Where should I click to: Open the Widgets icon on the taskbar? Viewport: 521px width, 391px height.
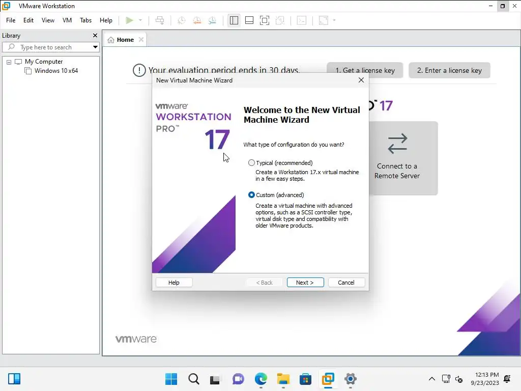point(14,379)
